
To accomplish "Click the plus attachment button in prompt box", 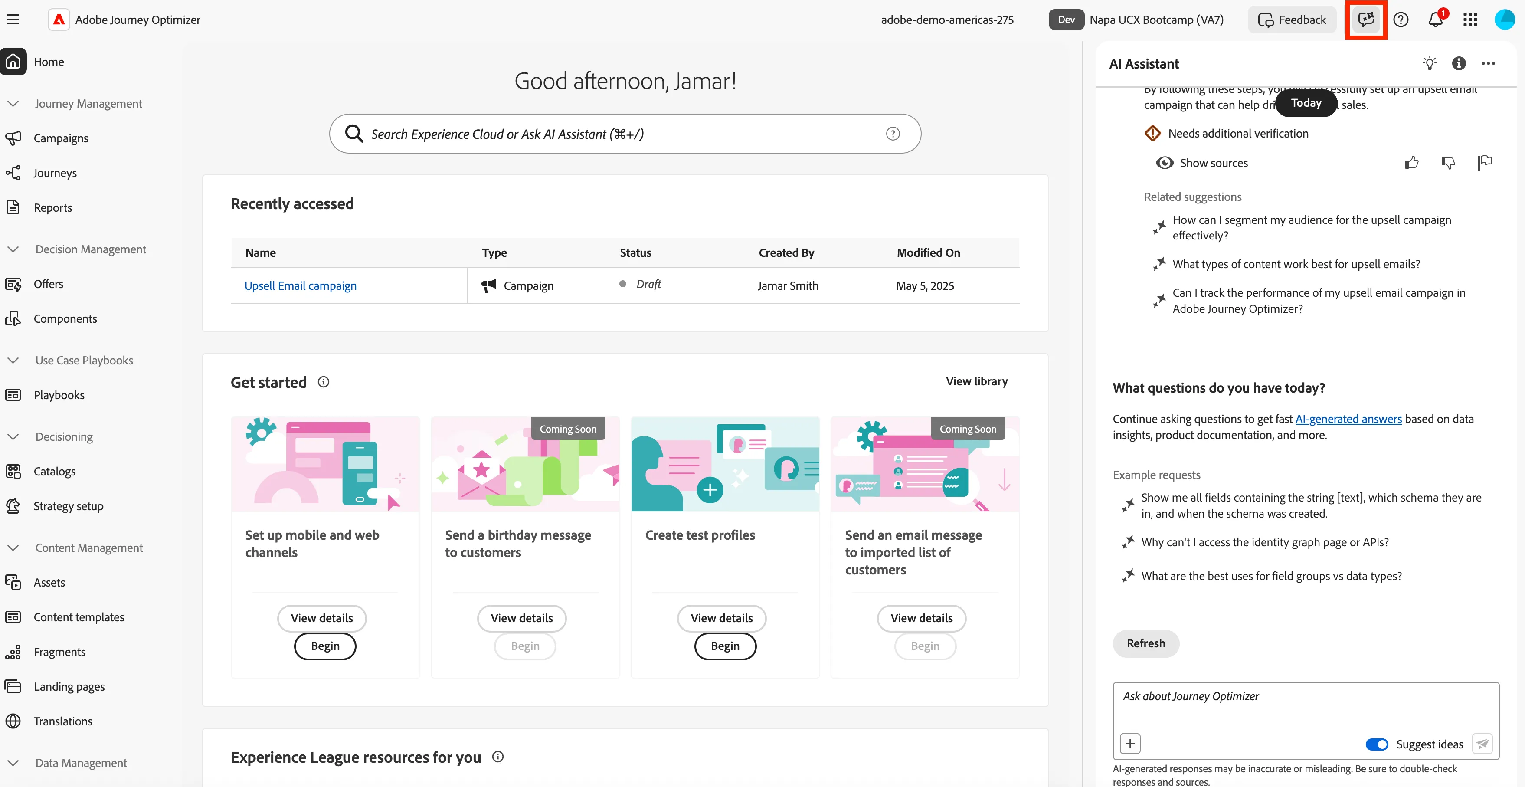I will [x=1130, y=743].
